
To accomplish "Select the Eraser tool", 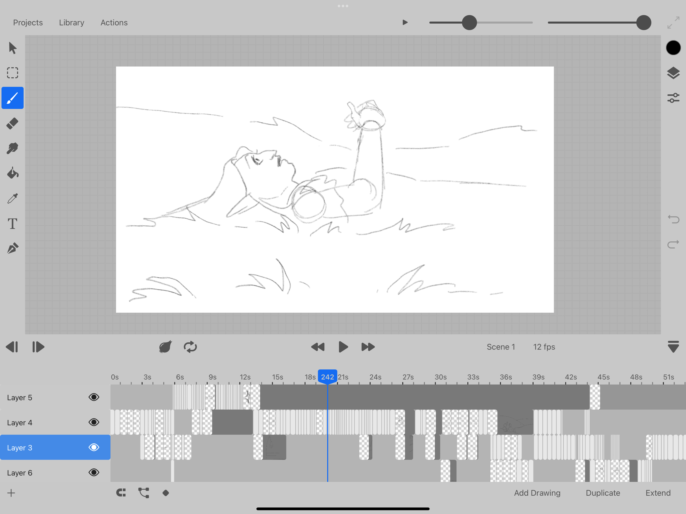I will (x=12, y=123).
